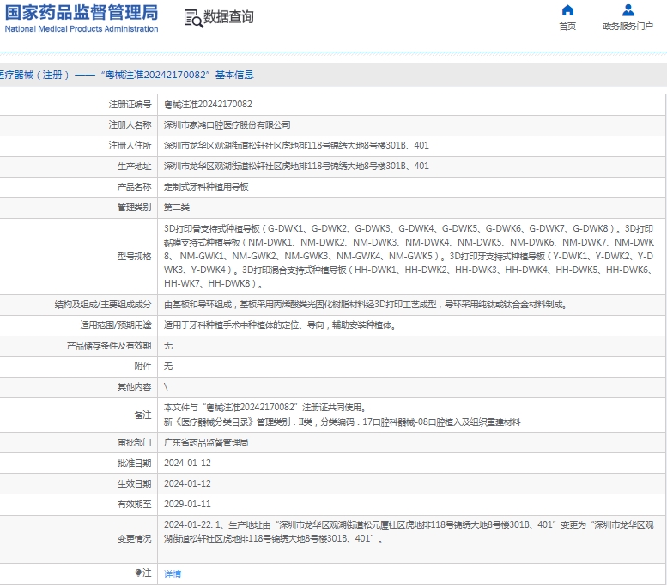This screenshot has width=667, height=588.
Task: Select registration number 粤械注准20242170082 in table
Action: [208, 104]
